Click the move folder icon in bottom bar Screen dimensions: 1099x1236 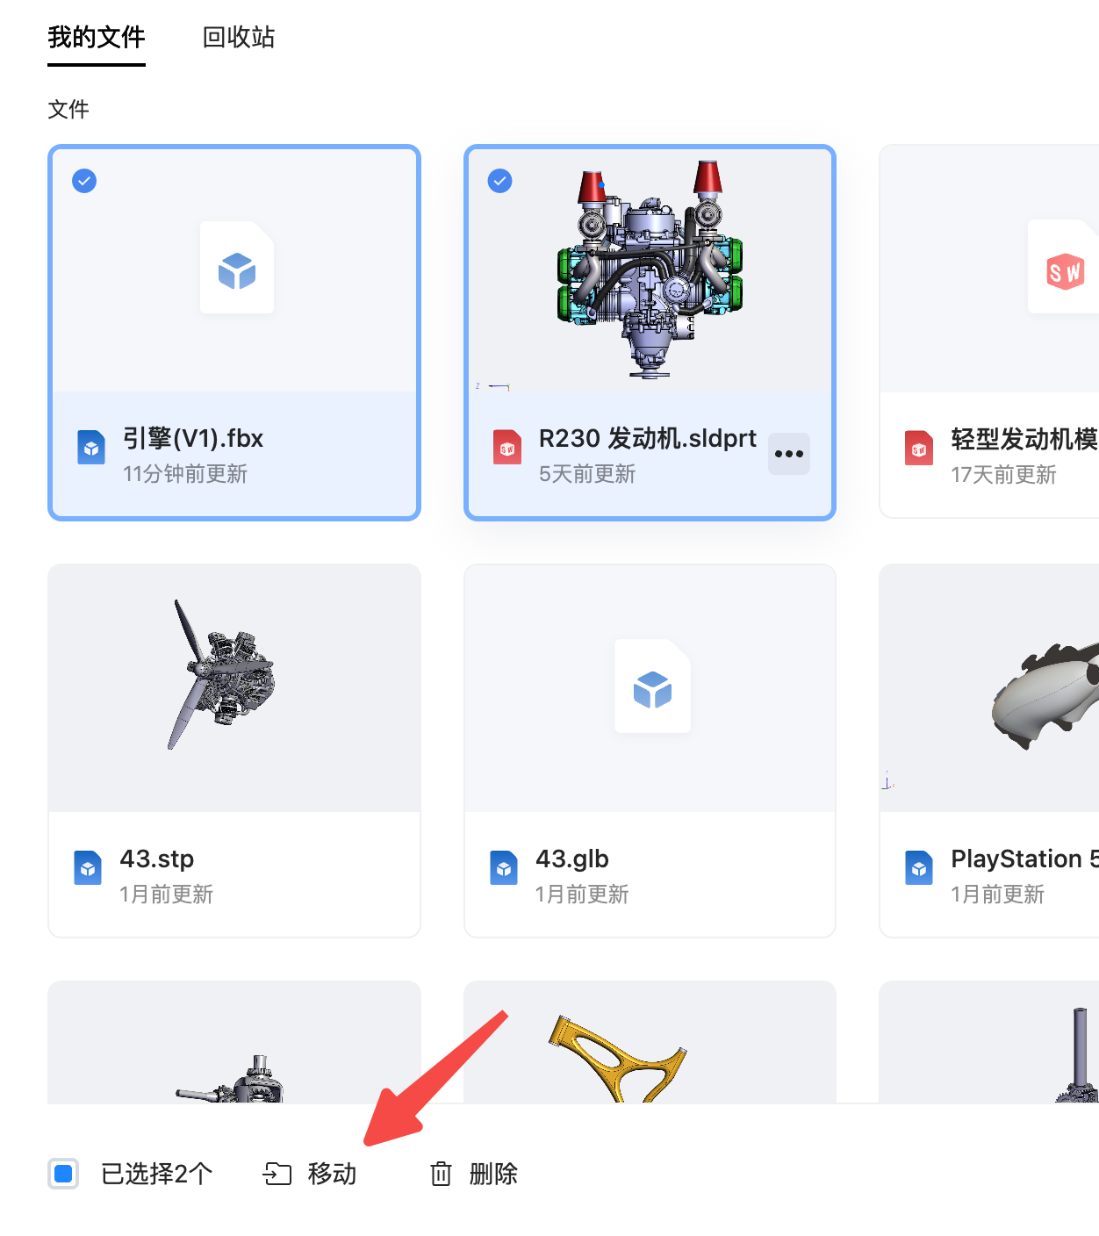coord(277,1174)
